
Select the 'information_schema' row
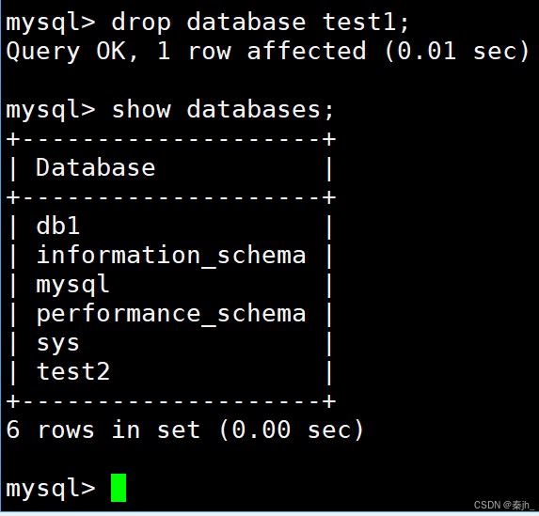171,255
